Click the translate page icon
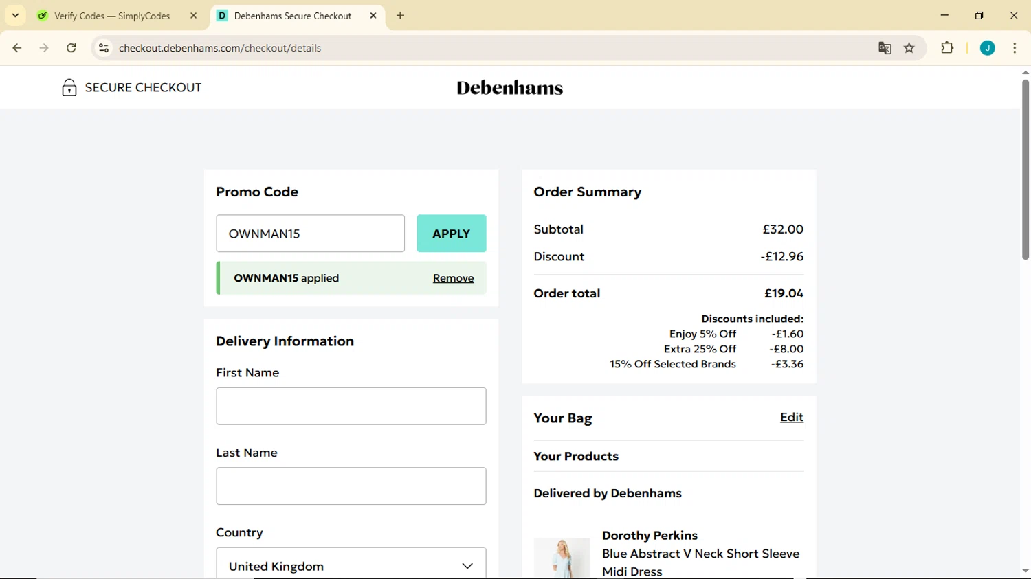The image size is (1031, 579). [x=885, y=48]
